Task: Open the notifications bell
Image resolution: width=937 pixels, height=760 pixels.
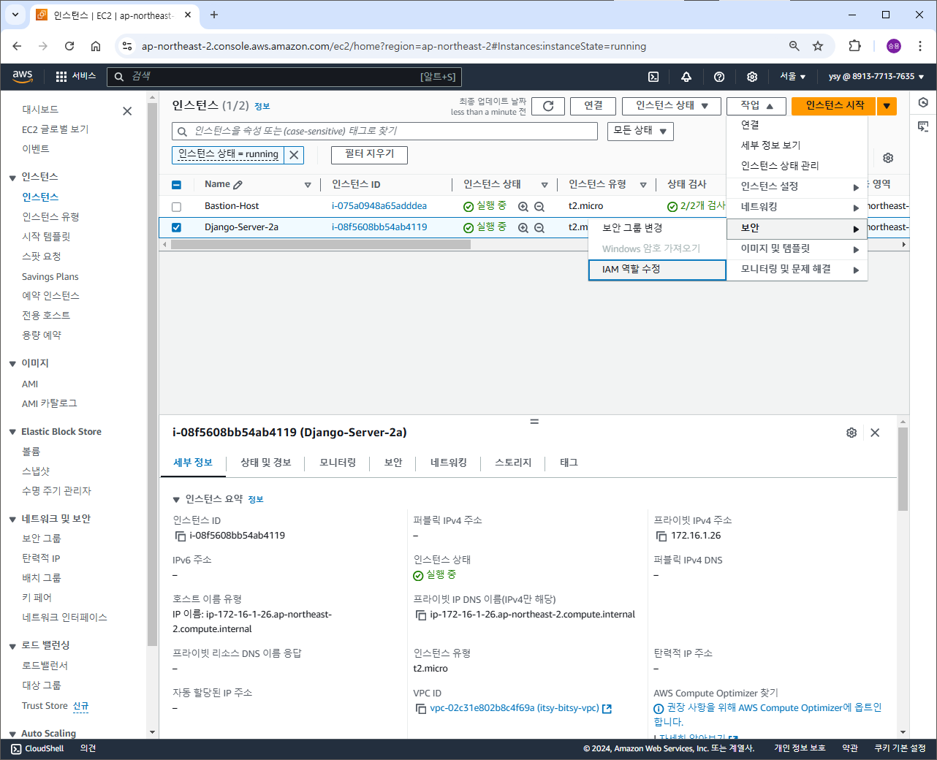Action: (x=686, y=77)
